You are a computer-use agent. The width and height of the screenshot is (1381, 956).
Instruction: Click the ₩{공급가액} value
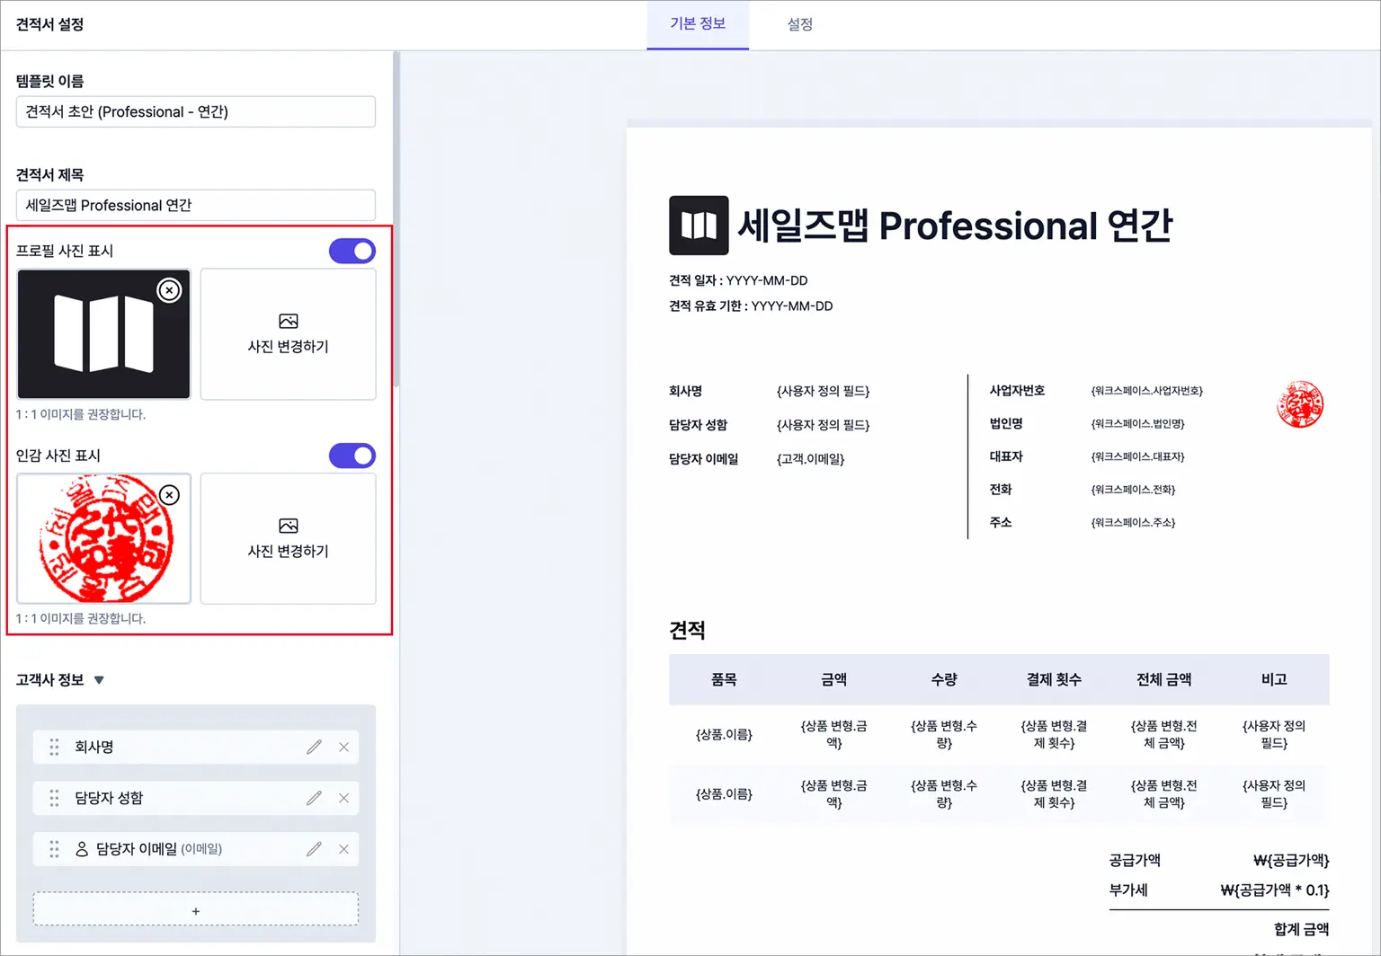tap(1291, 860)
